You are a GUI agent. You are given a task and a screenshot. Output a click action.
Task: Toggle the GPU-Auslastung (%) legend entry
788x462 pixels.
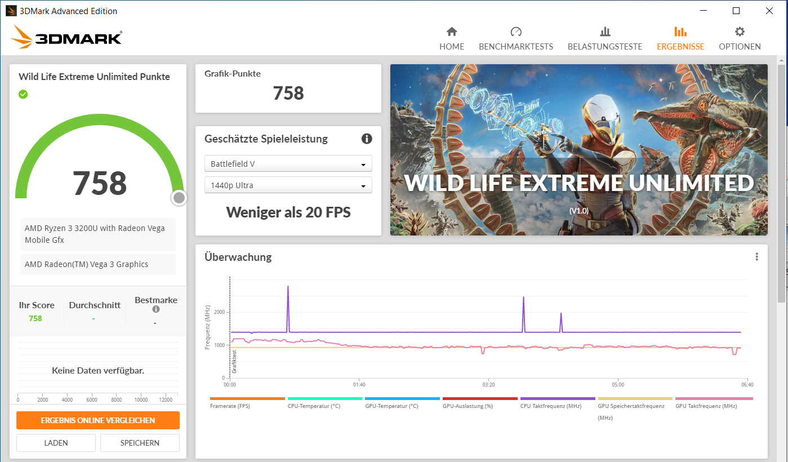[480, 402]
